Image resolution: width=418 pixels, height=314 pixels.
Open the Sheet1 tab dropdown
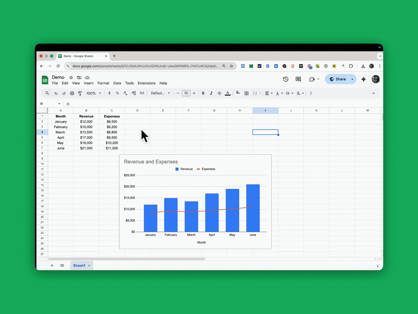[x=89, y=265]
